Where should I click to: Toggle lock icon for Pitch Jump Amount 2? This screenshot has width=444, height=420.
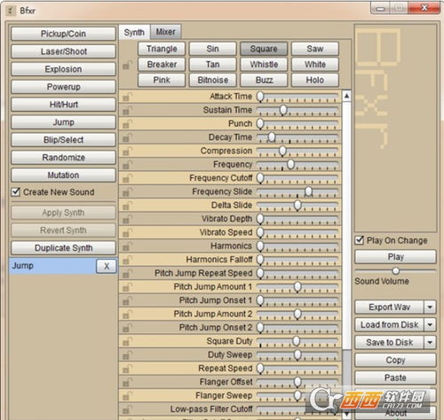(127, 314)
